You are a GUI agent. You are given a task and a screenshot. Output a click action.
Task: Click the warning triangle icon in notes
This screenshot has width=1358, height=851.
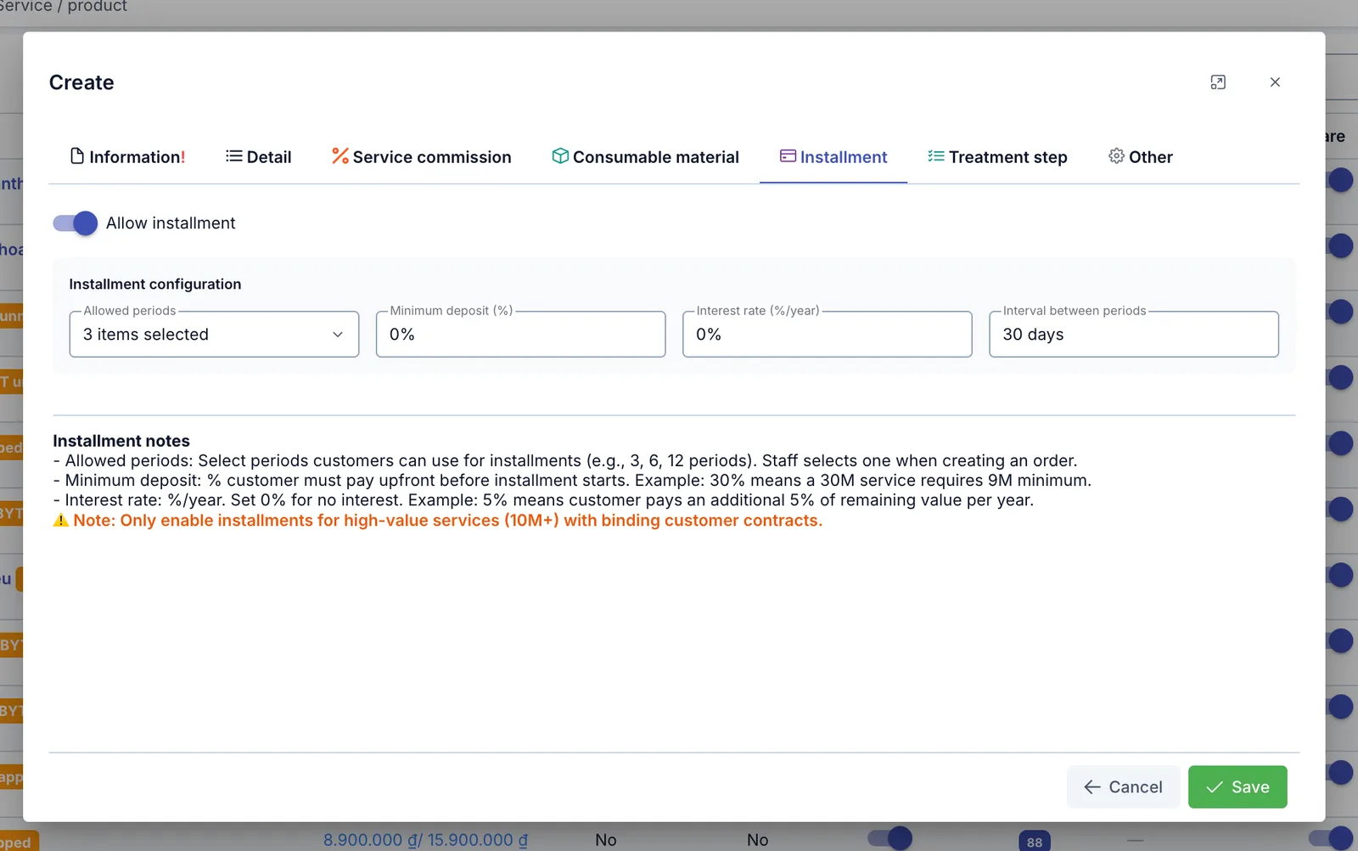click(x=61, y=521)
